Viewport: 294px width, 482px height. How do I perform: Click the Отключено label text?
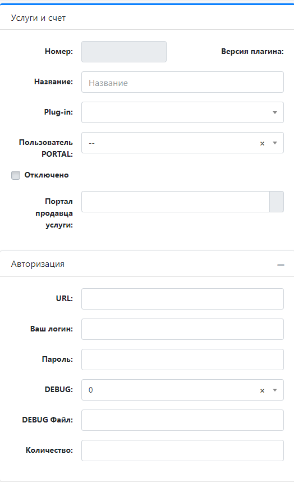pyautogui.click(x=47, y=175)
